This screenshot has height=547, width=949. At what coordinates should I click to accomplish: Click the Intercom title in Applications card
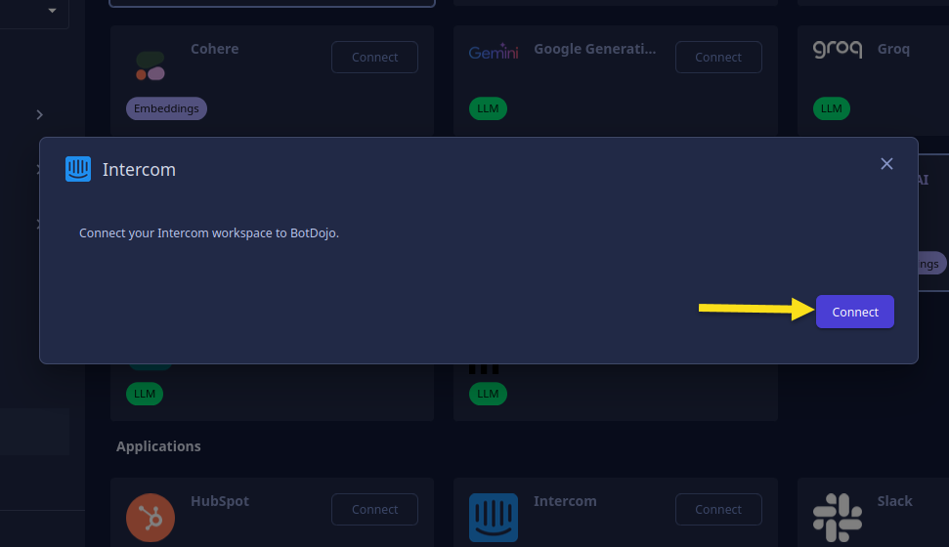coord(565,502)
